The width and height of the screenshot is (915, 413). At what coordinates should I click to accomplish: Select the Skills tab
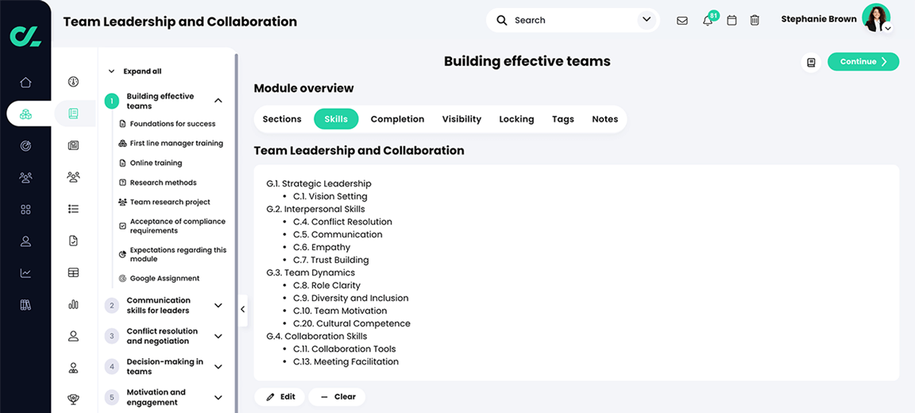(336, 119)
